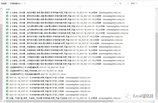Expand the chevron after 此电脑 in breadcrumb
Viewport: 158px width, 103px height.
[x=9, y=3]
